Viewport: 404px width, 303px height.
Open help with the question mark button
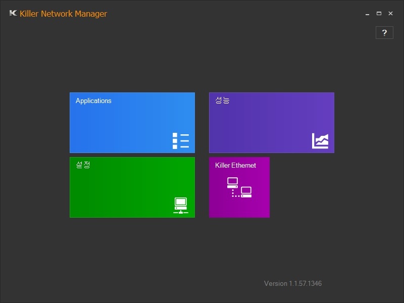click(x=384, y=32)
